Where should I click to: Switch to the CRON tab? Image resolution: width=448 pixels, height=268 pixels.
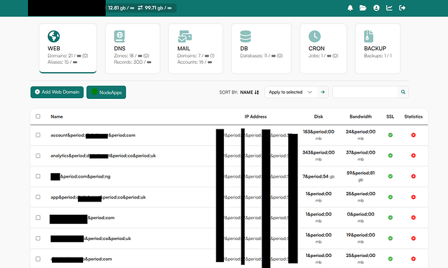[323, 48]
